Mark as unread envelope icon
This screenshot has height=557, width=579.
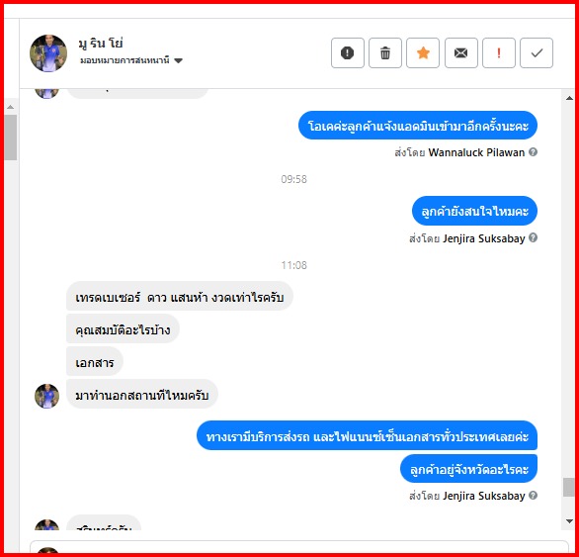point(460,52)
